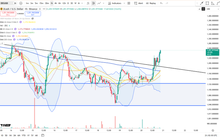The width and height of the screenshot is (220, 137).
Task: Choose the monthly M interval
Action: pos(79,3)
